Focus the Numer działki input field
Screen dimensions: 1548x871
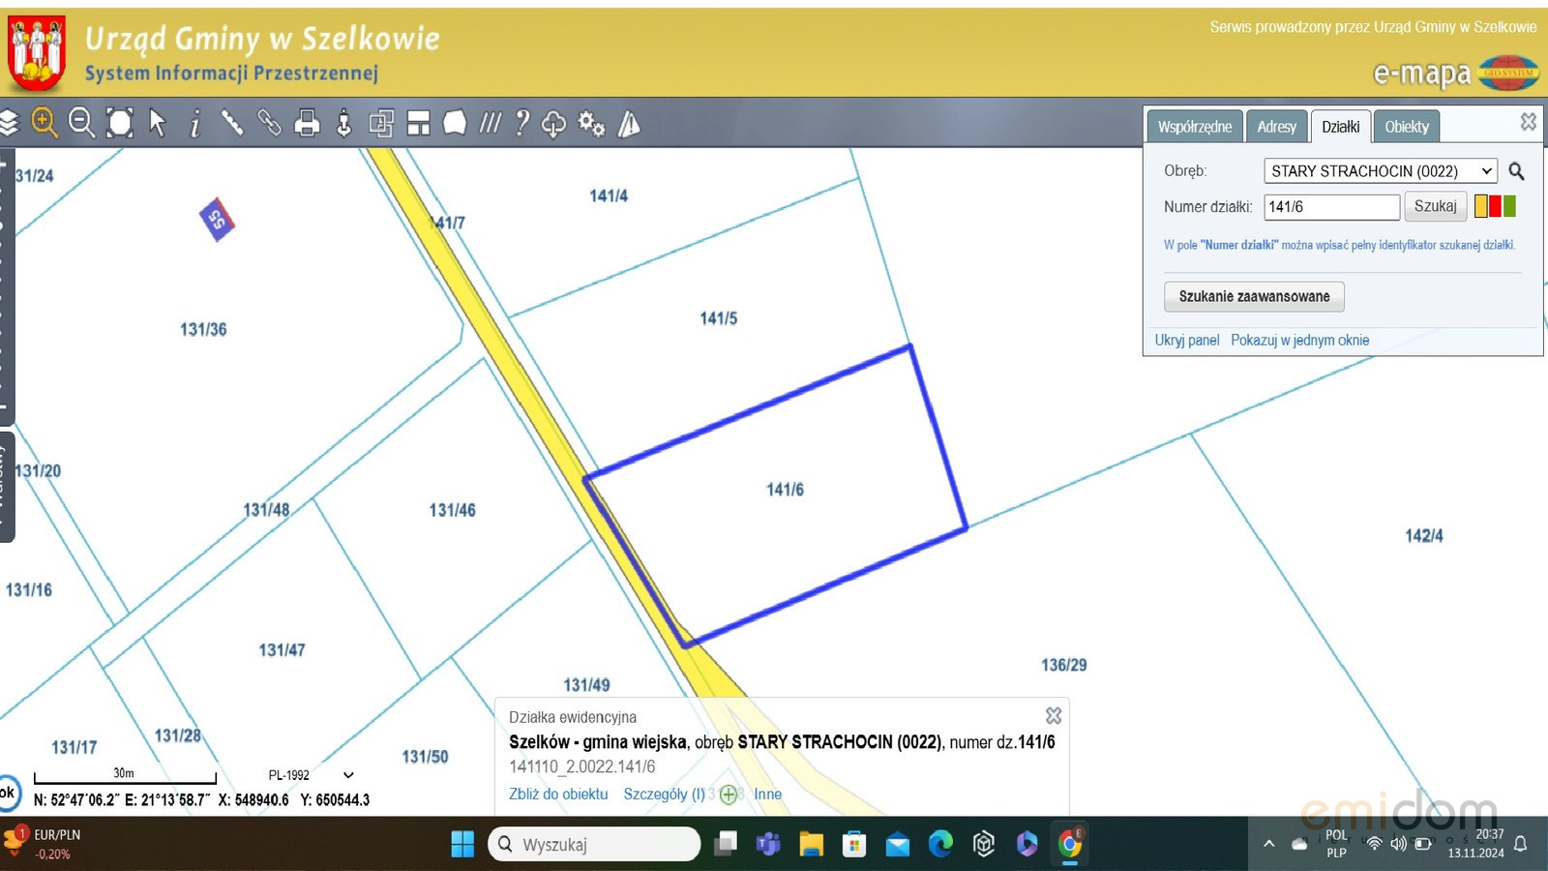1331,207
